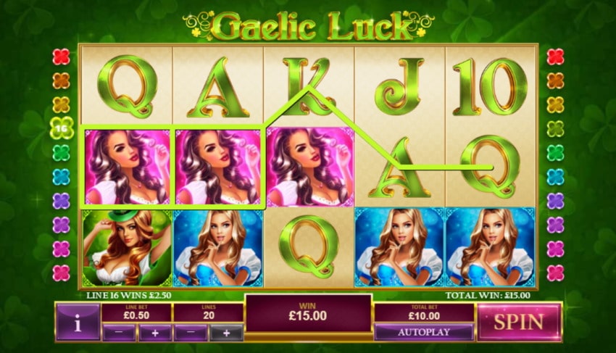This screenshot has width=616, height=353.
Task: Increase the line bet with plus
Action: coord(155,333)
